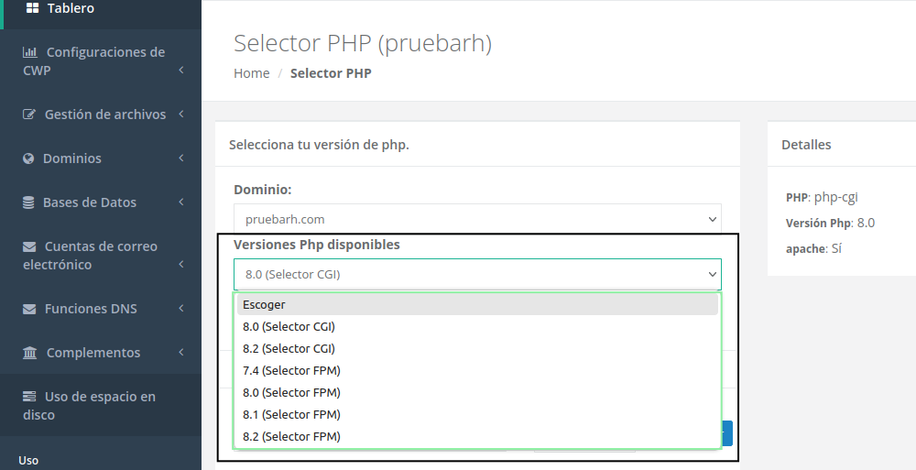Screen dimensions: 916x470
Task: Click the Complementos bank icon
Action: [30, 353]
